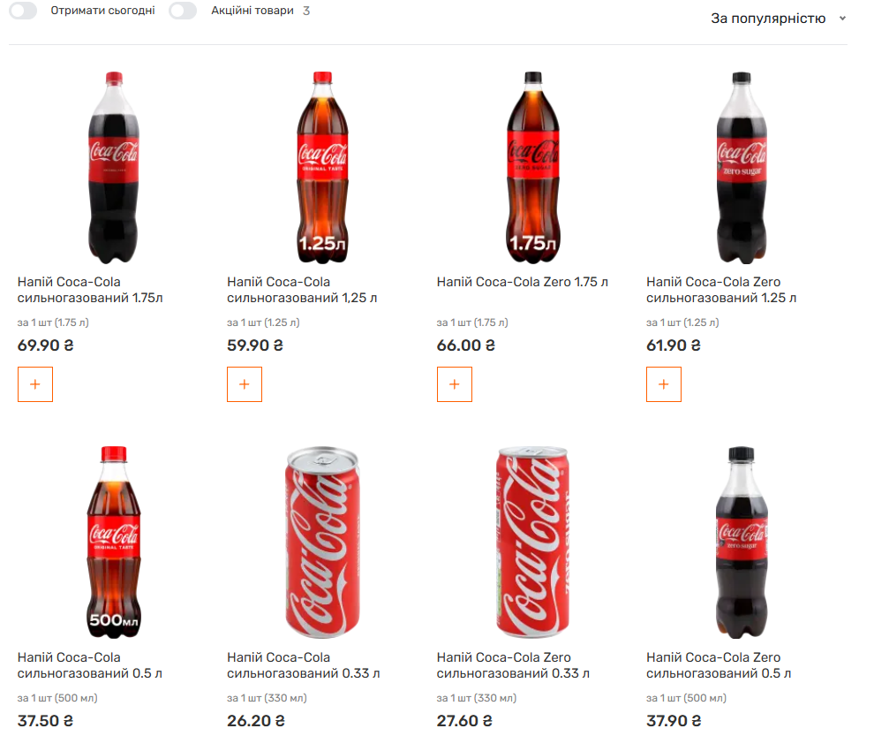This screenshot has height=736, width=889.
Task: Open Напій Coca-Cola сильногазований 1.75л title
Action: tap(90, 290)
